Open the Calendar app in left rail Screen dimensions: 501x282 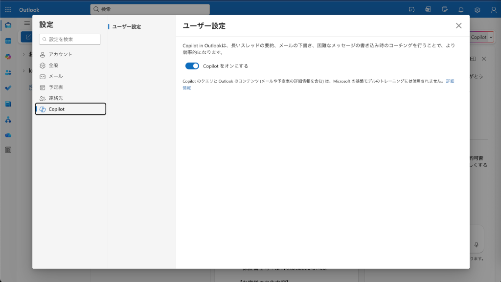pyautogui.click(x=8, y=41)
